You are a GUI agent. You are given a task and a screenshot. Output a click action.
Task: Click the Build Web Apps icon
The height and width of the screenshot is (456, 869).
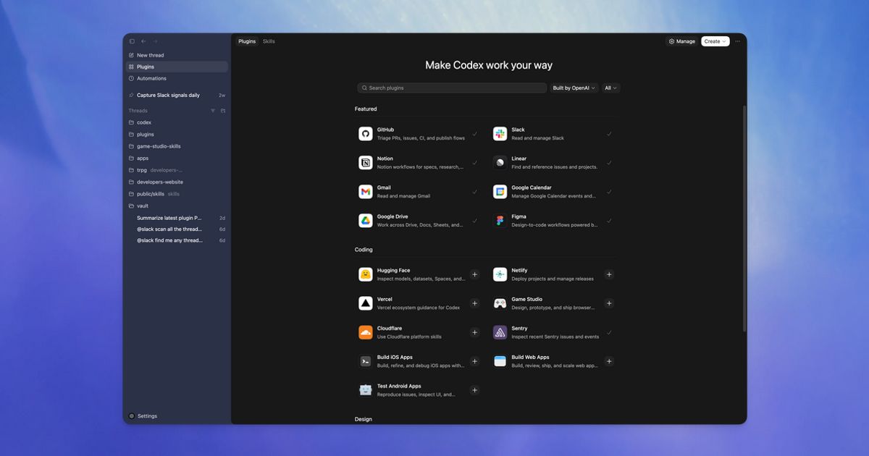click(500, 361)
